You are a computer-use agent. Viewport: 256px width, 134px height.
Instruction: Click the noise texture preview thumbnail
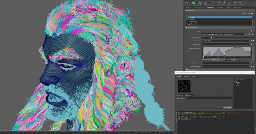click(184, 86)
